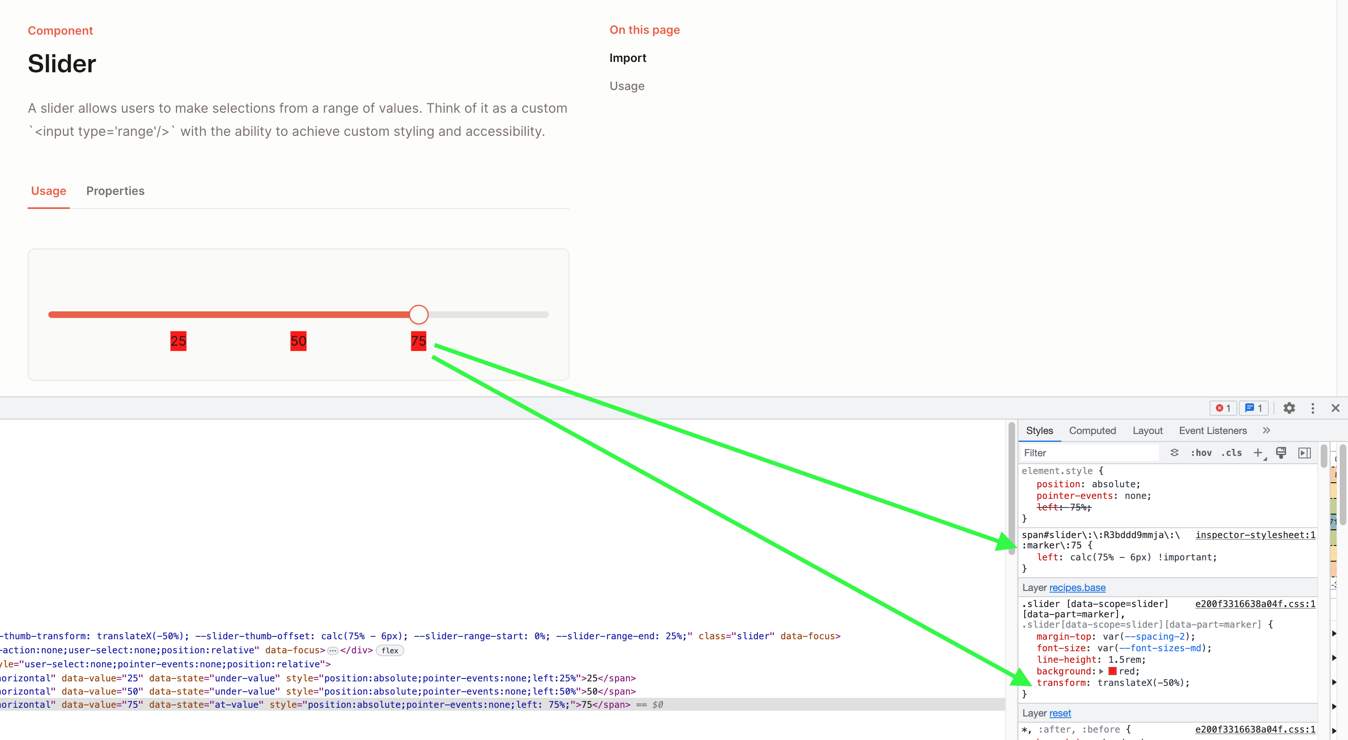Open the Computed Styles sidebar icon
1348x740 pixels.
pyautogui.click(x=1304, y=453)
